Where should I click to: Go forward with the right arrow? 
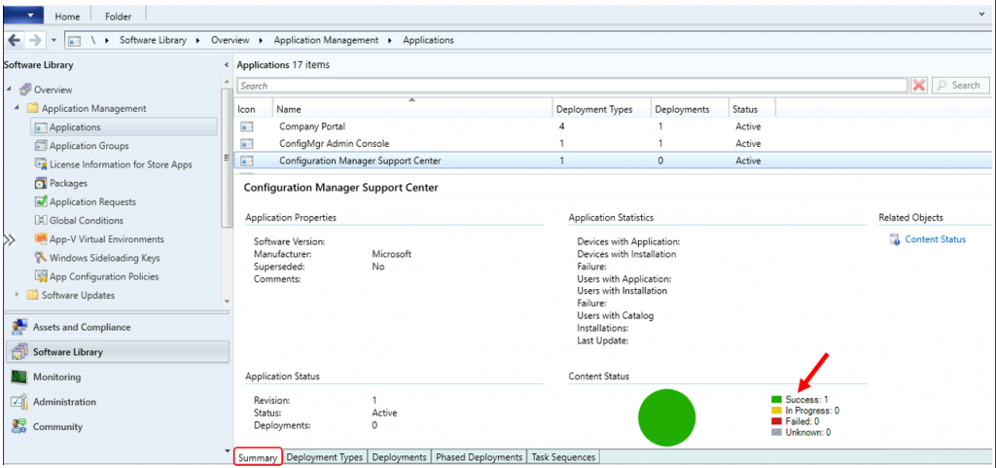tap(36, 40)
